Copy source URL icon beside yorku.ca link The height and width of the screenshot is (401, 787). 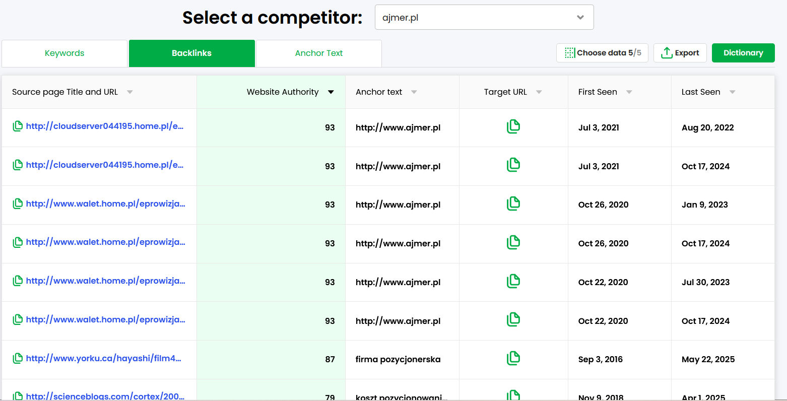[18, 358]
